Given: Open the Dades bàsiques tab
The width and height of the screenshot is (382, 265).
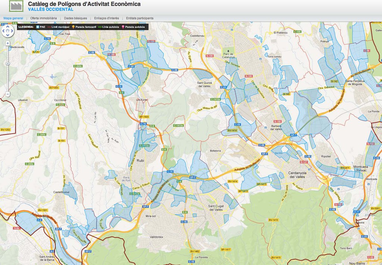Looking at the screenshot, I should (x=75, y=18).
